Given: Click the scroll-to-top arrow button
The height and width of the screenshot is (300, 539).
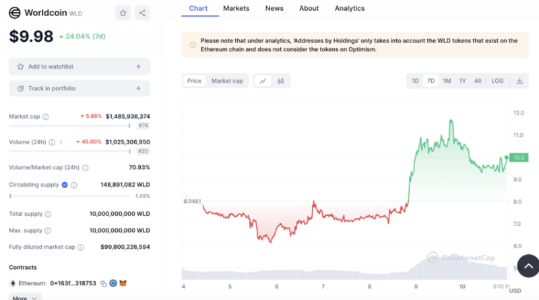Looking at the screenshot, I should click(529, 262).
